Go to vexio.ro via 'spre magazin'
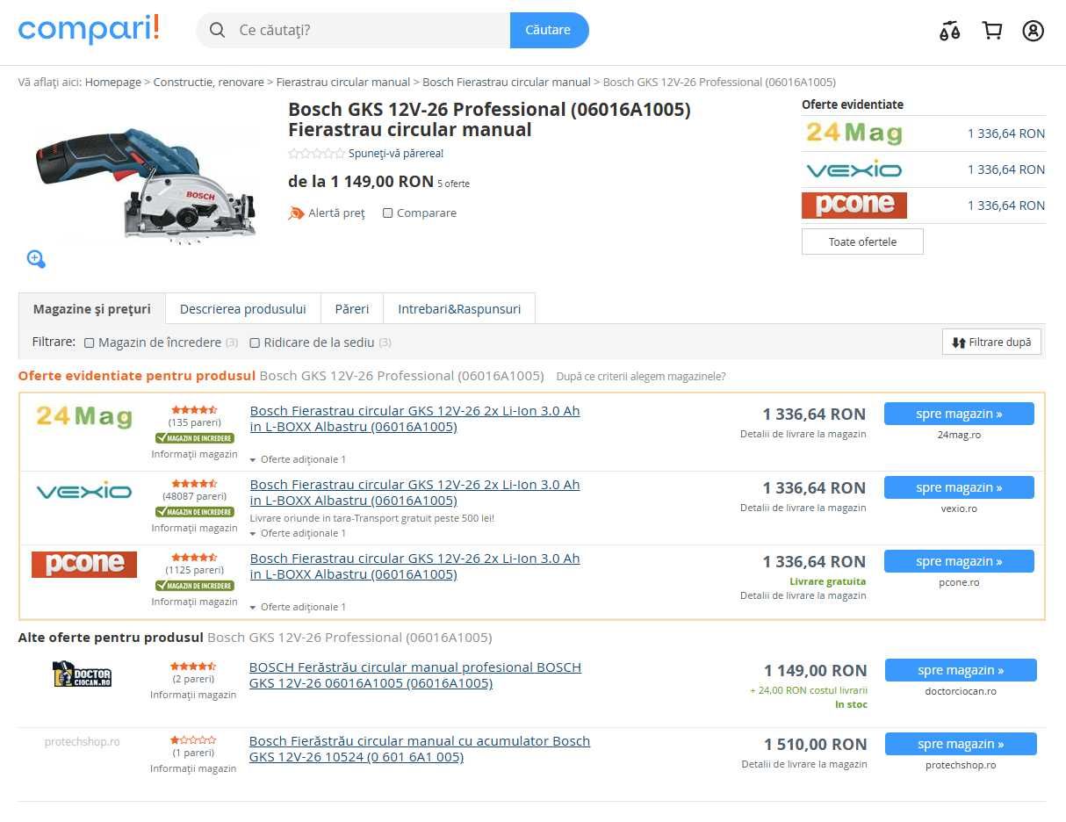1066x822 pixels. coord(959,487)
